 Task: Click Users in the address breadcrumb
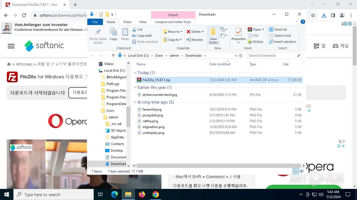coord(159,56)
